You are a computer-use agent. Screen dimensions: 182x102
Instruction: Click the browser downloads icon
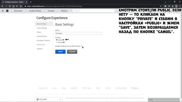coord(173,6)
